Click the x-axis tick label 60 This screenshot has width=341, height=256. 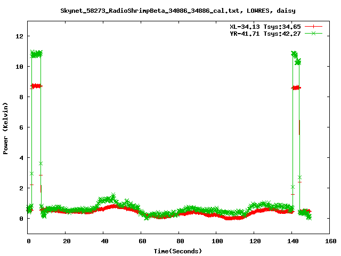[142, 241]
